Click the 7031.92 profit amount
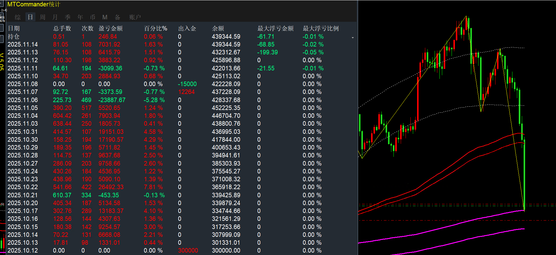Viewport: 556px width, 255px height. pos(109,44)
